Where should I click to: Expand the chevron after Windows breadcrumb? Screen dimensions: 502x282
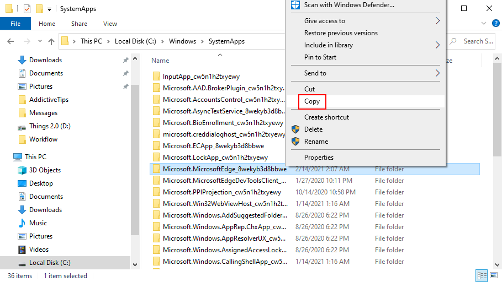(202, 41)
